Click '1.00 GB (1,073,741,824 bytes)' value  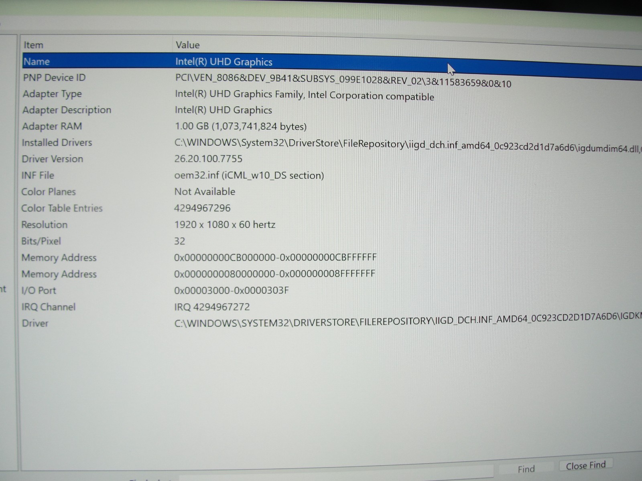(240, 126)
